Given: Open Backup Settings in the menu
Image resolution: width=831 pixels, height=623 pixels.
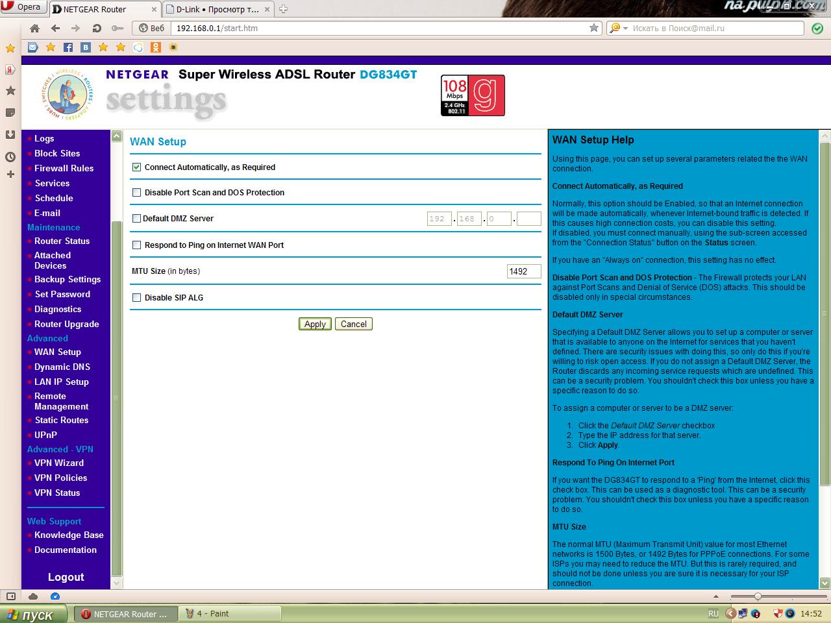Looking at the screenshot, I should [68, 279].
